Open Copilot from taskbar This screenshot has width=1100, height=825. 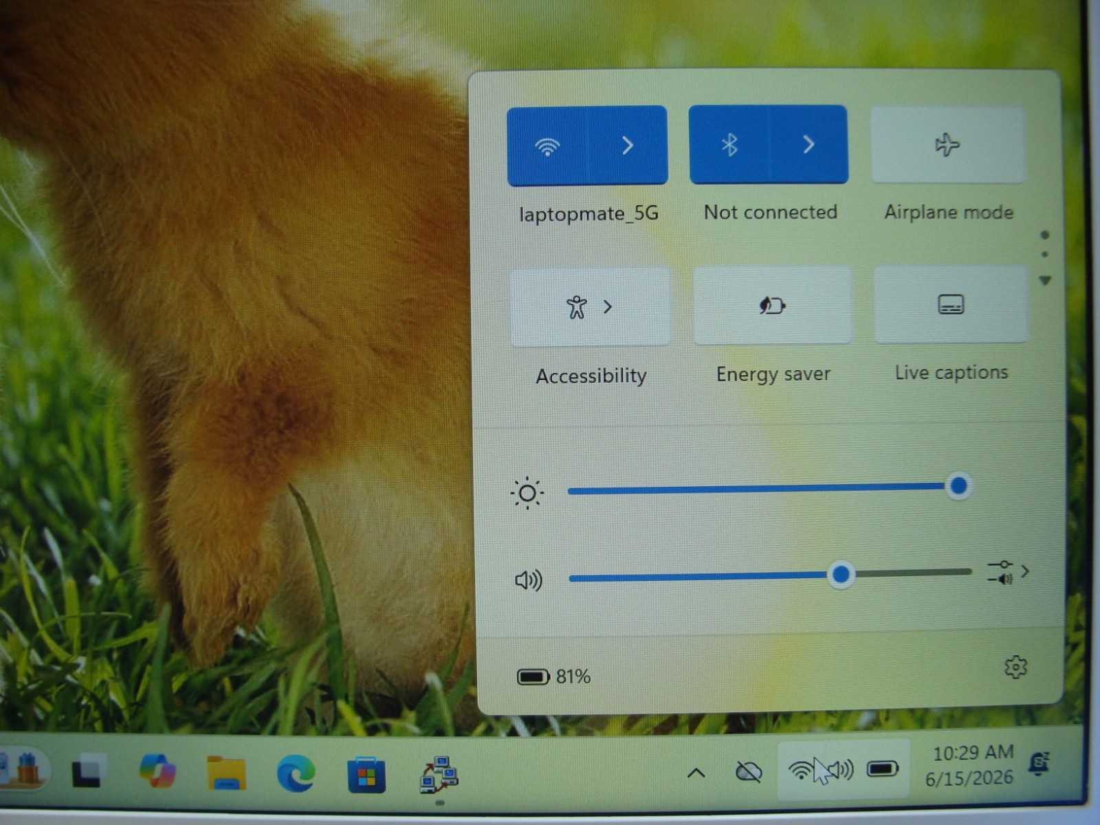pyautogui.click(x=157, y=771)
